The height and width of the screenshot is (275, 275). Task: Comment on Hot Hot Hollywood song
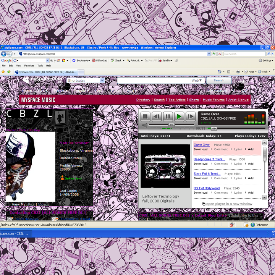click(221, 192)
